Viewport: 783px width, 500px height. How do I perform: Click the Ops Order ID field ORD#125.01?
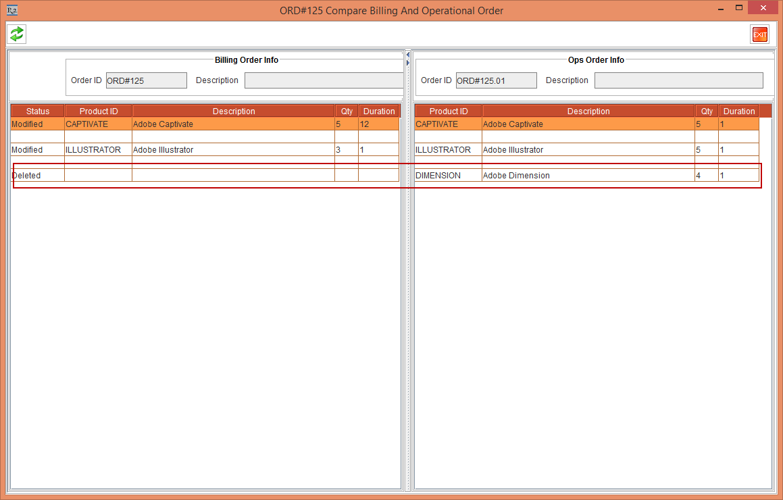pos(496,80)
